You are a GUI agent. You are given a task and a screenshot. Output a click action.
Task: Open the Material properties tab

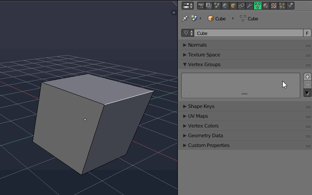266,6
